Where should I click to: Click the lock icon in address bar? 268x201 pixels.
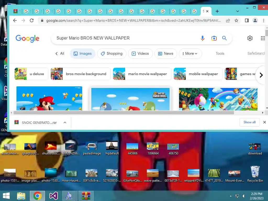coord(42,20)
